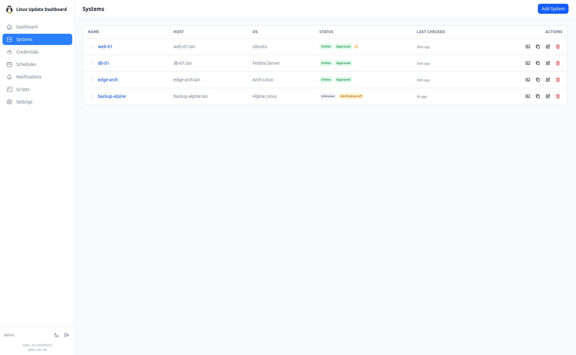Open the web-01 system link
The width and height of the screenshot is (576, 355).
pos(105,47)
